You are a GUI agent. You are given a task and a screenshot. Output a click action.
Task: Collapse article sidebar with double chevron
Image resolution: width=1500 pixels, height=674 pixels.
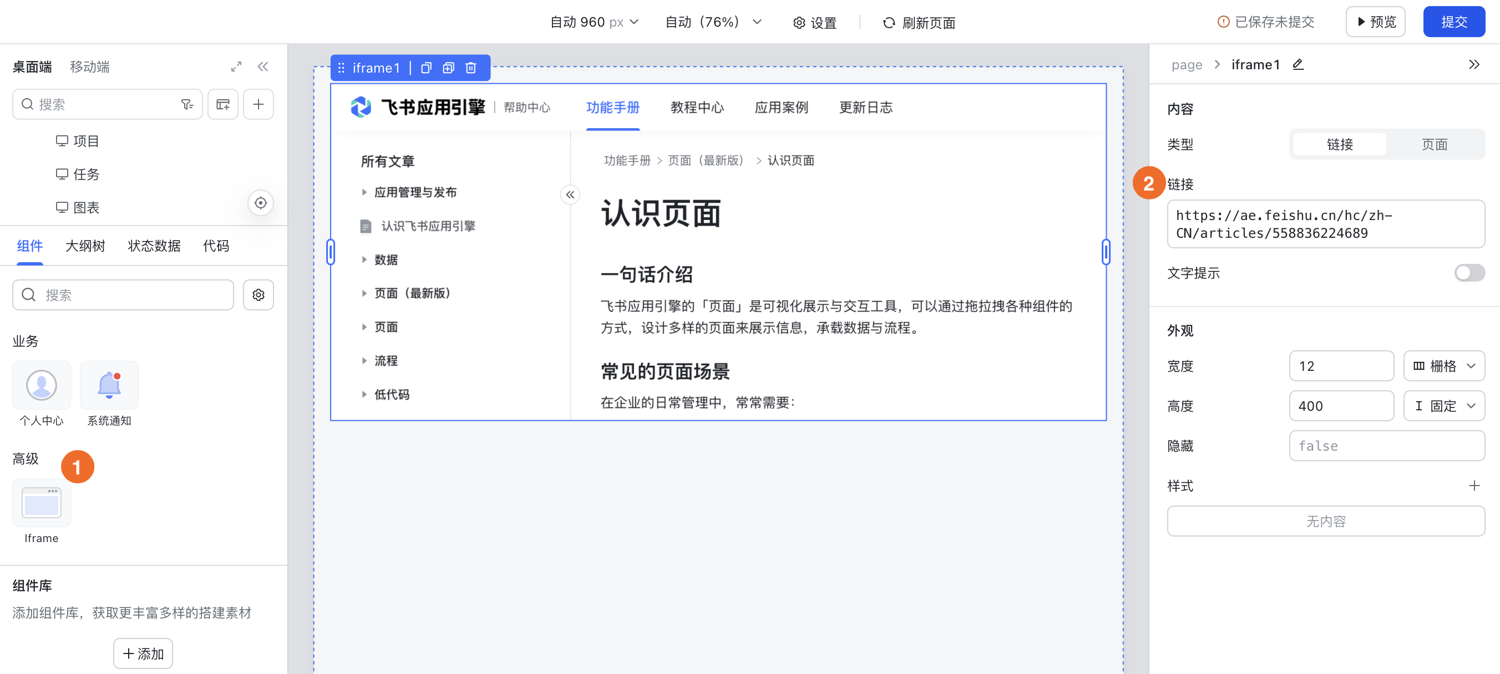pyautogui.click(x=570, y=195)
